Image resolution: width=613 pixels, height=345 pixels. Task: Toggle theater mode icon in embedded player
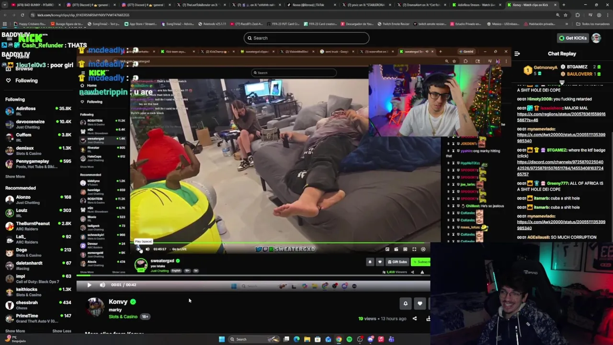405,249
